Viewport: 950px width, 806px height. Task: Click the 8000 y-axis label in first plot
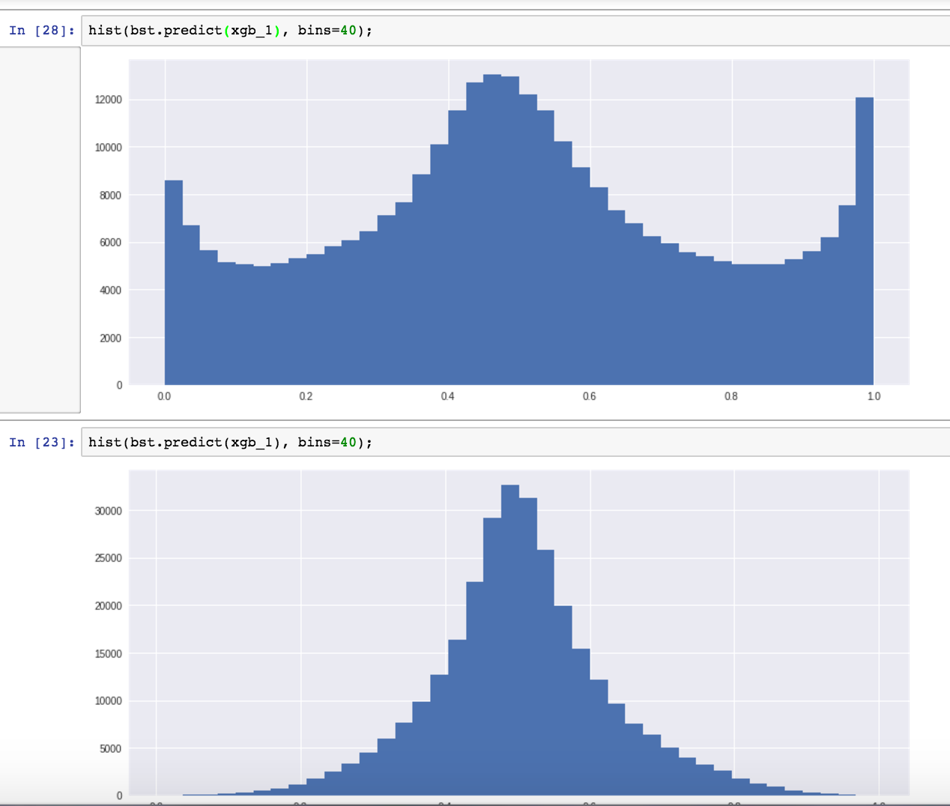[x=110, y=196]
